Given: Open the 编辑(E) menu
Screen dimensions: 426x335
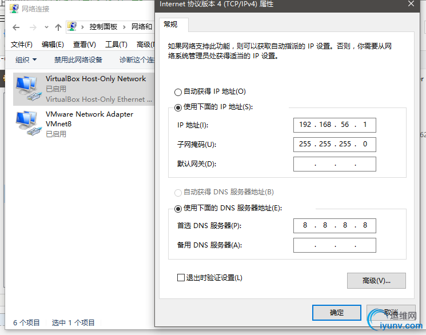Looking at the screenshot, I should coord(53,44).
